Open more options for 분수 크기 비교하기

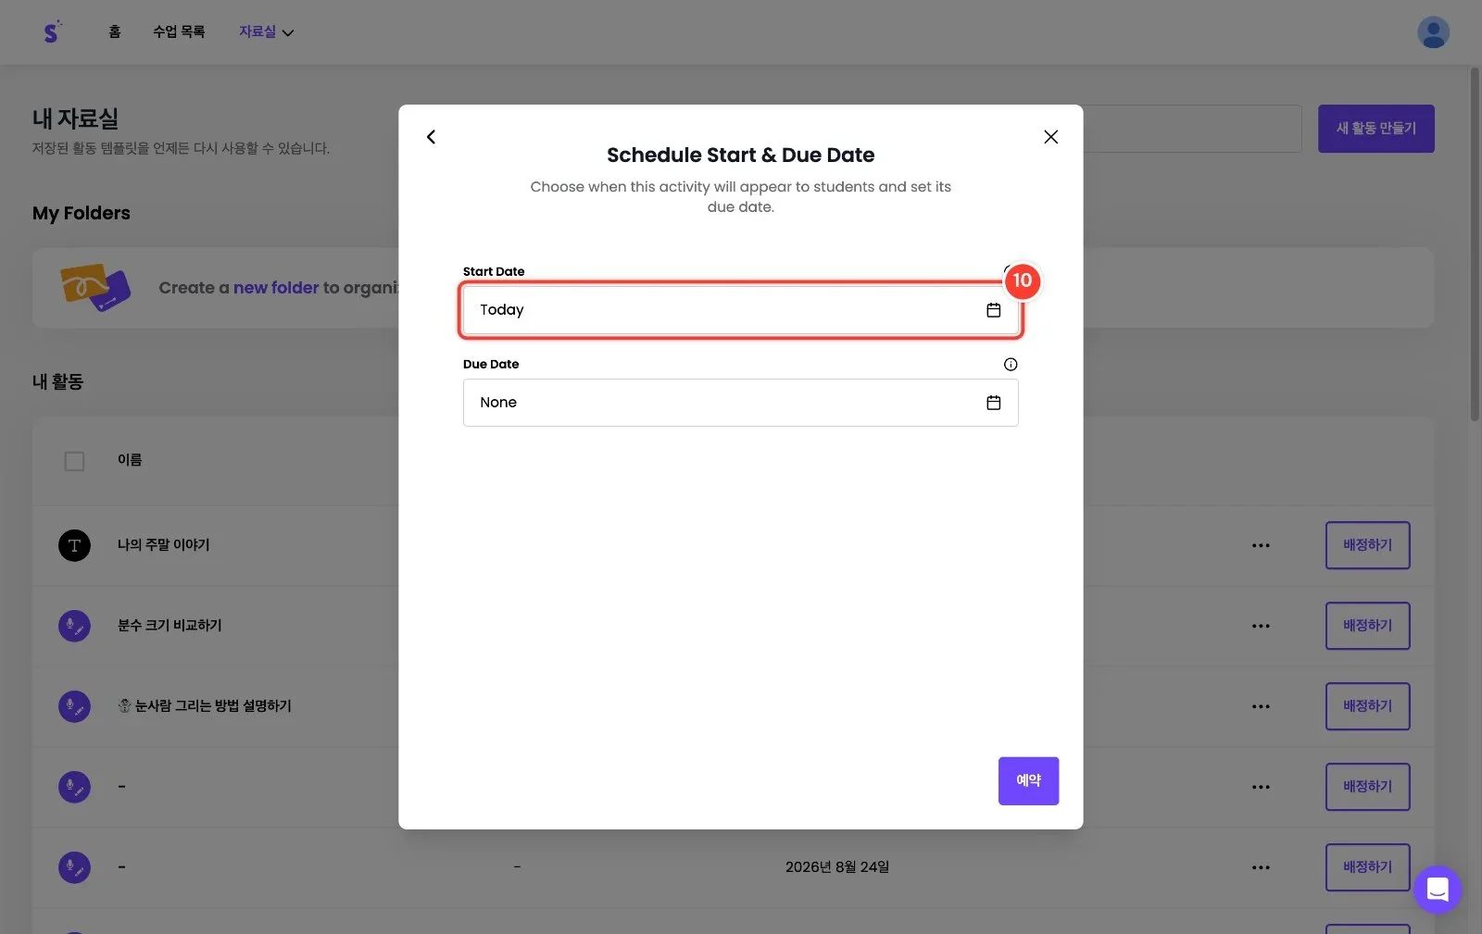[x=1261, y=626]
